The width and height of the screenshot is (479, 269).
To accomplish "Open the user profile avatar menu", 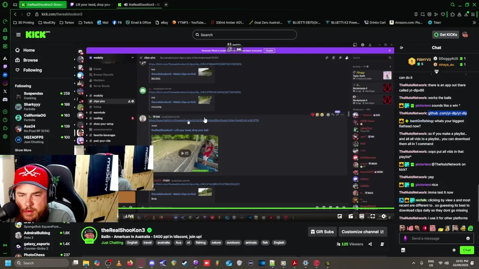I will 465,35.
